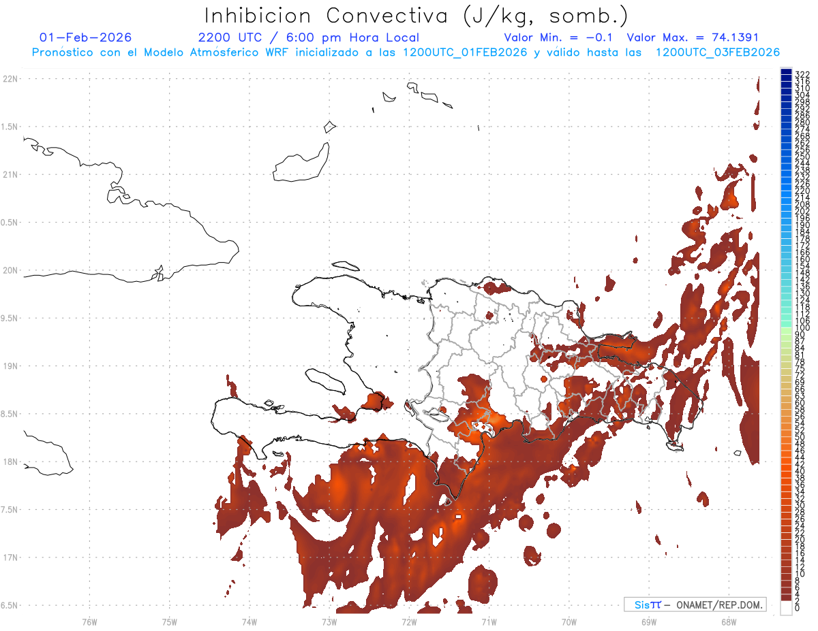Click the "72W" longitude label
The height and width of the screenshot is (631, 818).
(x=409, y=621)
